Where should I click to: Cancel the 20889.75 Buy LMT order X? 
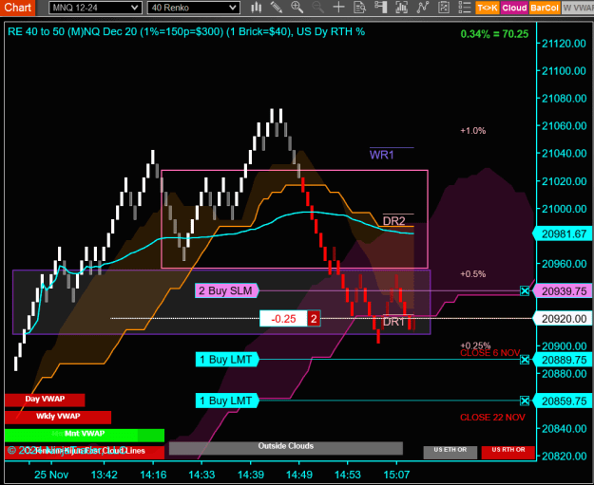525,360
